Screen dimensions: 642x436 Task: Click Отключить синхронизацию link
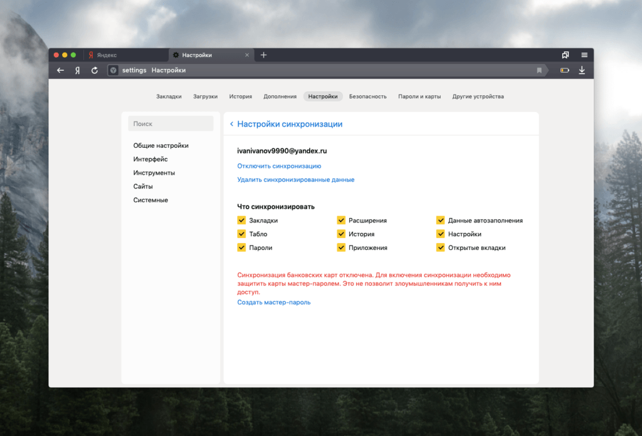[x=279, y=166]
